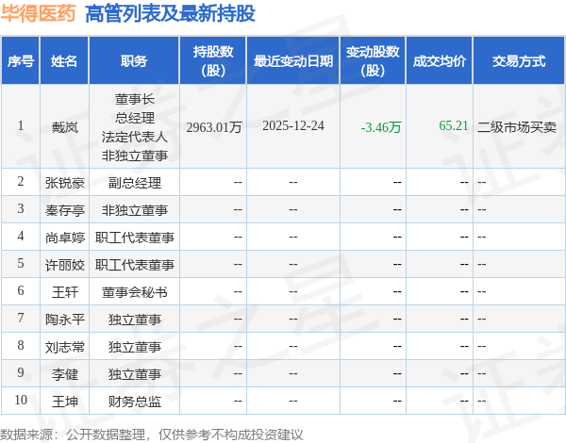Click the name 尚卓婷
This screenshot has height=443, width=566.
pyautogui.click(x=64, y=238)
